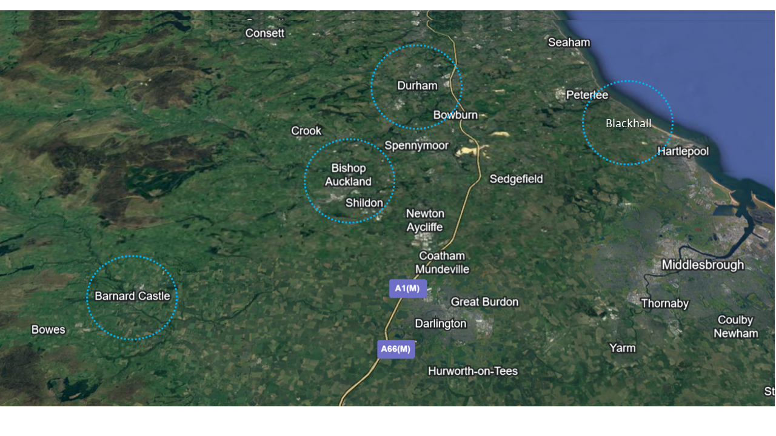The image size is (776, 436).
Task: Click the A1(M) road badge
Action: pos(407,288)
